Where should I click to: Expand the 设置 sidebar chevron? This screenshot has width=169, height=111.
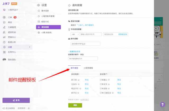[30, 47]
